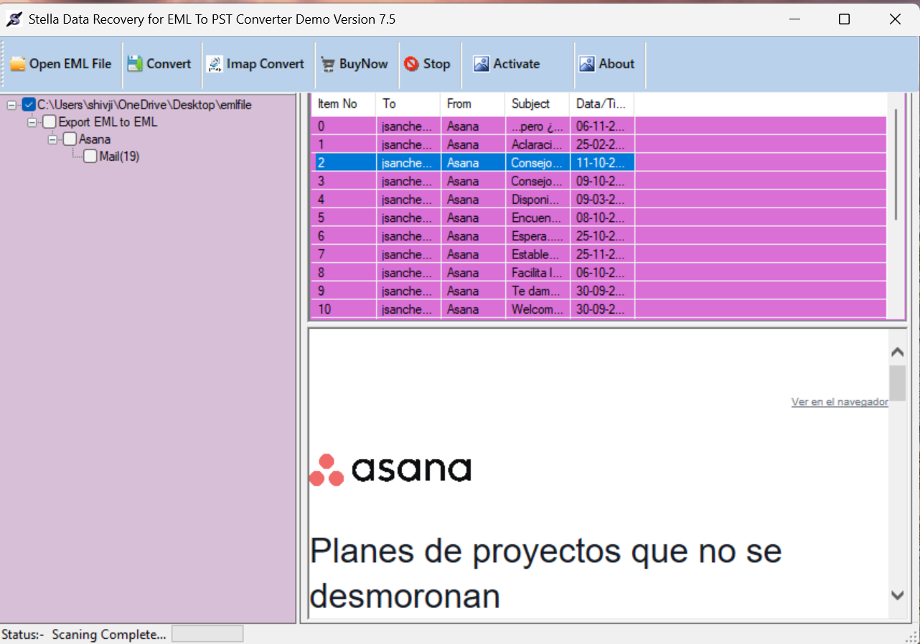
Task: Click the date 09-03-2... in row 4
Action: pos(600,200)
